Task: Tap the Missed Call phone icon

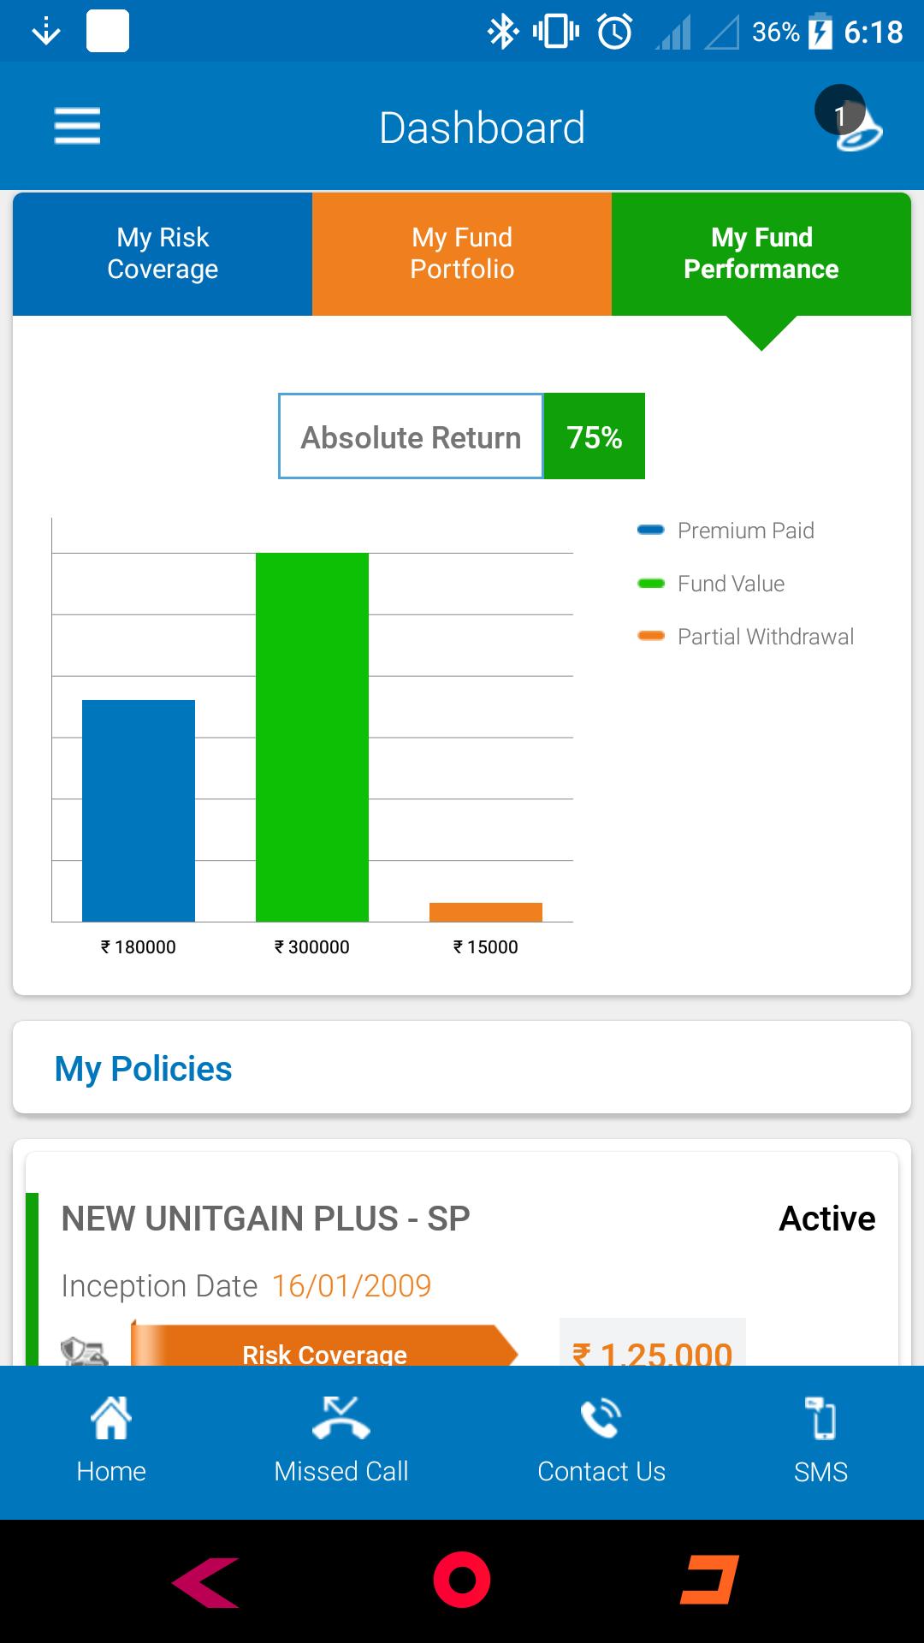Action: click(x=341, y=1420)
